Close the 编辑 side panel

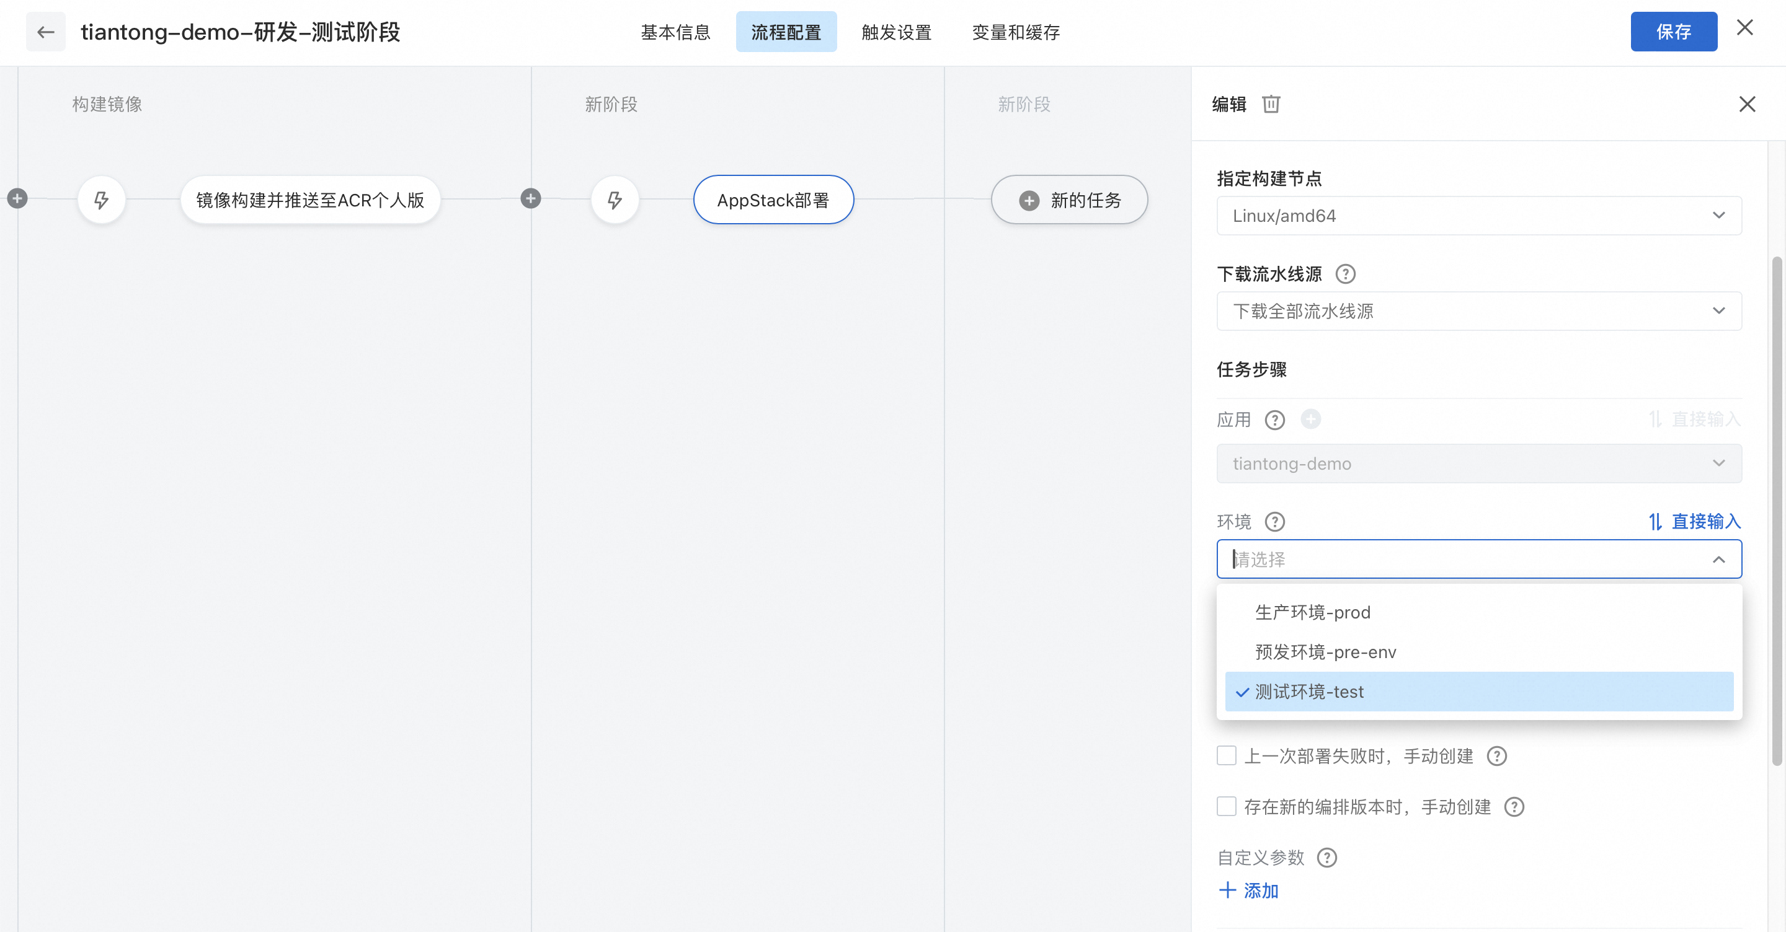click(x=1746, y=104)
